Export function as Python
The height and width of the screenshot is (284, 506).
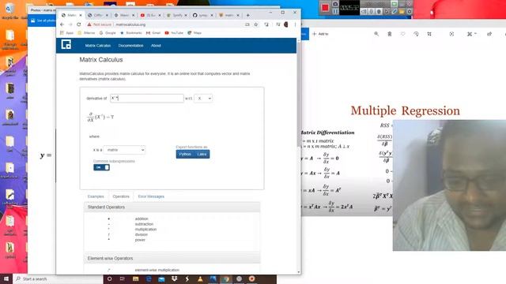pos(185,155)
